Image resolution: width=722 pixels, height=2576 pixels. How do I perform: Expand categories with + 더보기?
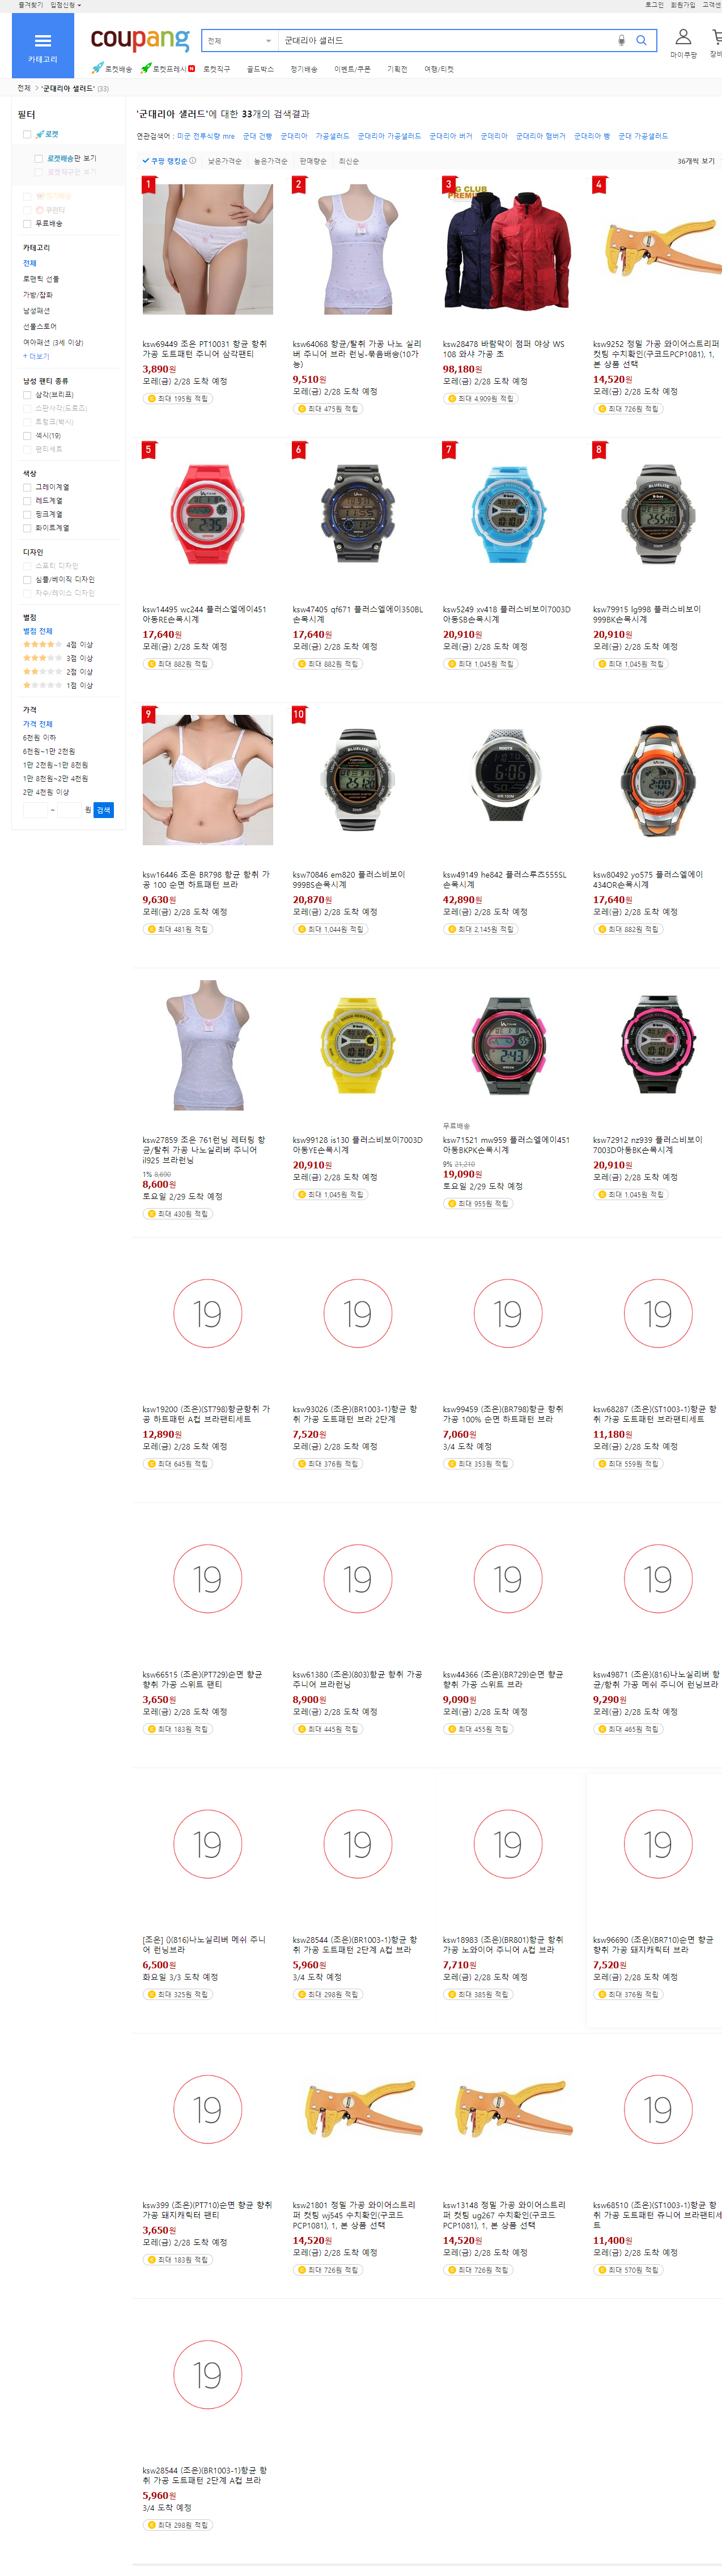pos(36,357)
